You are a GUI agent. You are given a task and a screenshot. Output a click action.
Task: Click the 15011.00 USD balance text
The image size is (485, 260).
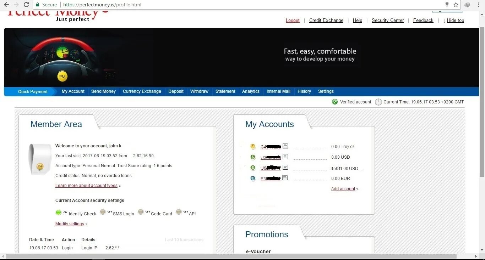tap(344, 169)
